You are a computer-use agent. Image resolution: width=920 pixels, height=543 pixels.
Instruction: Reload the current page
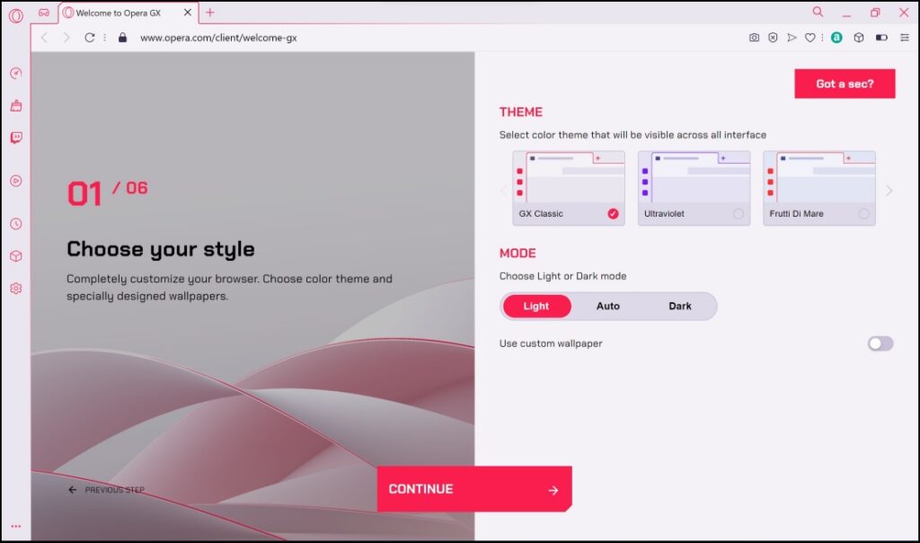(x=89, y=38)
